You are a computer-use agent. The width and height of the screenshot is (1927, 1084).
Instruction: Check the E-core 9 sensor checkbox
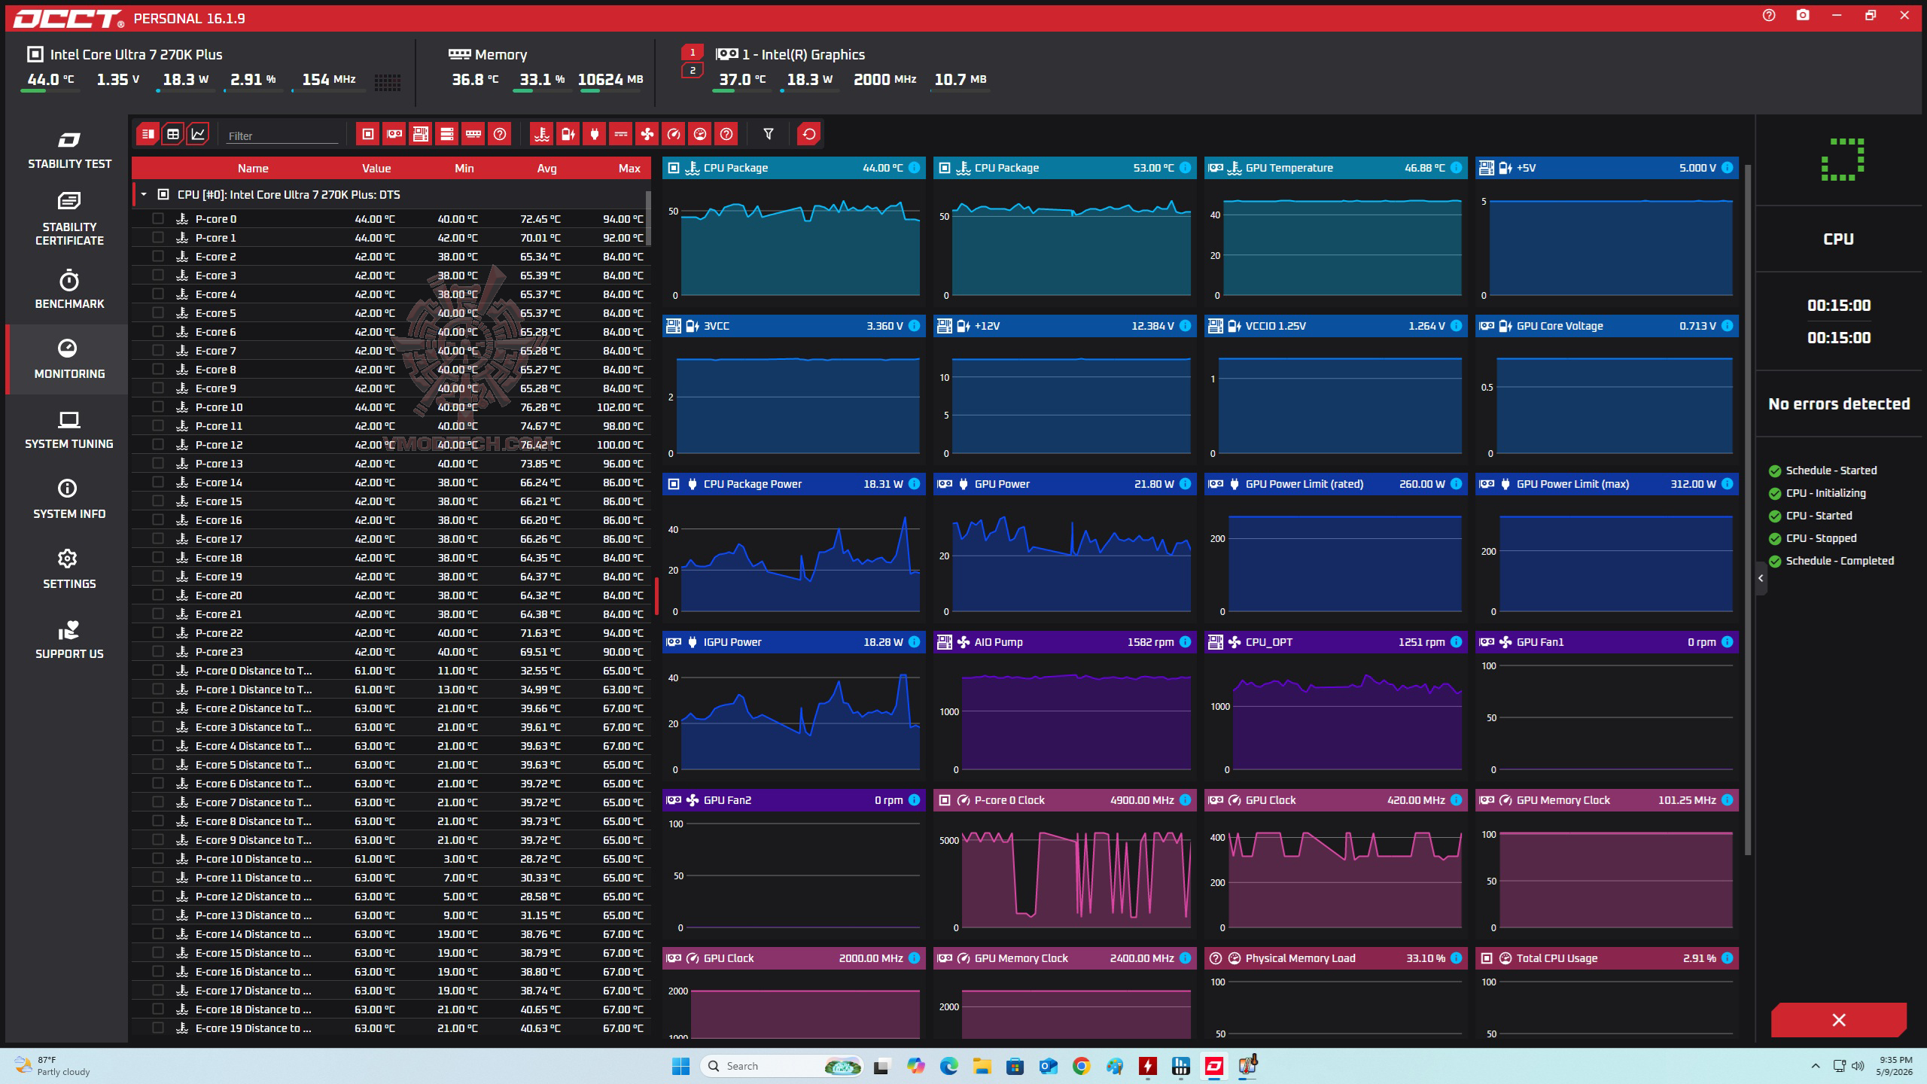coord(157,388)
